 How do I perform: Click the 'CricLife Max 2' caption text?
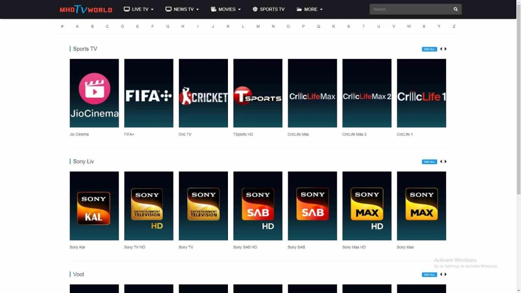click(x=354, y=134)
